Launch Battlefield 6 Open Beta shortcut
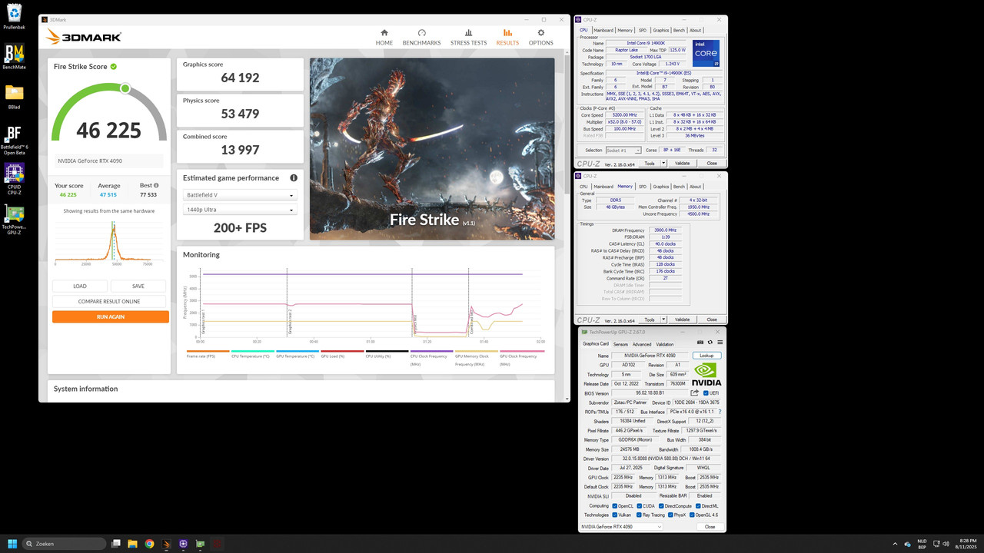The image size is (984, 553). 14,139
